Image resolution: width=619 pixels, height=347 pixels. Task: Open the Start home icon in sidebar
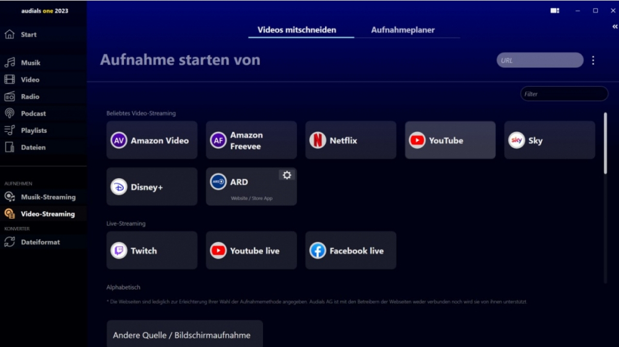click(x=9, y=34)
